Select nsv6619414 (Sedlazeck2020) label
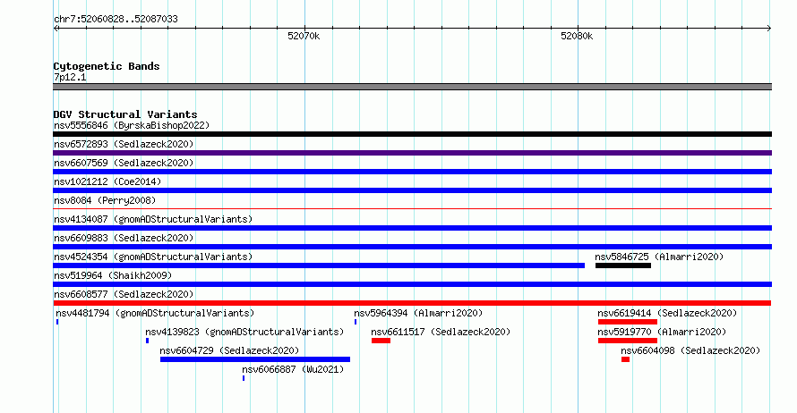The width and height of the screenshot is (797, 413). pyautogui.click(x=667, y=313)
